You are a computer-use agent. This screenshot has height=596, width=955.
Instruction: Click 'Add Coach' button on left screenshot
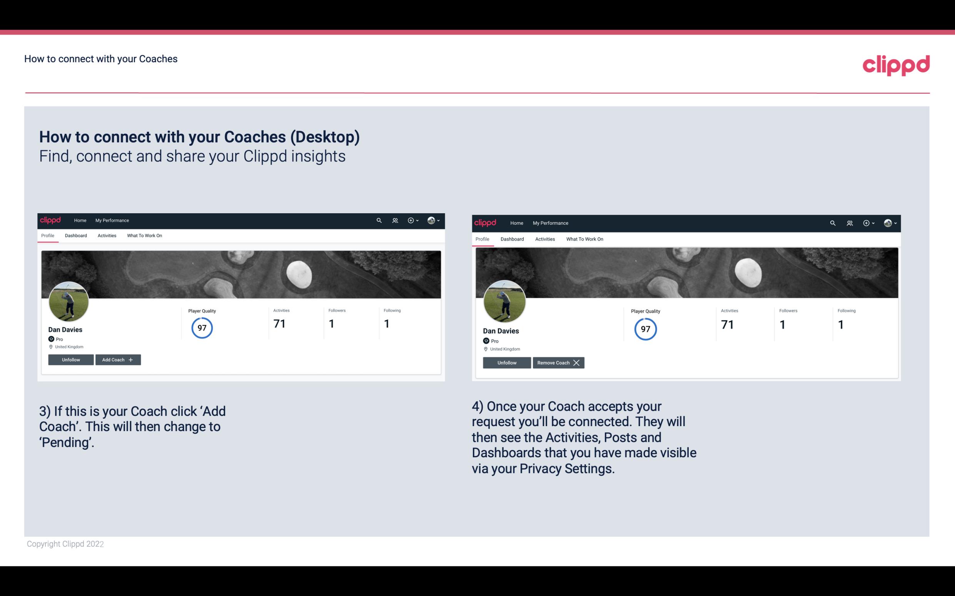click(x=117, y=359)
